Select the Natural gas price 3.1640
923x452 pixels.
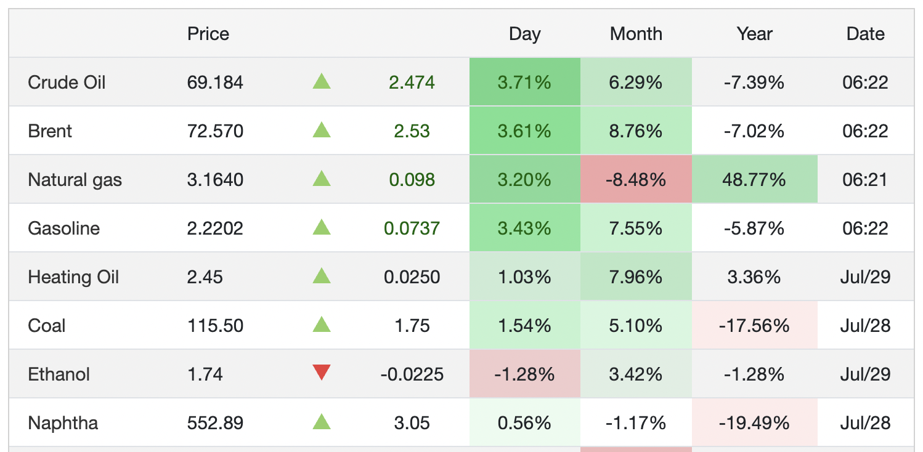click(215, 180)
